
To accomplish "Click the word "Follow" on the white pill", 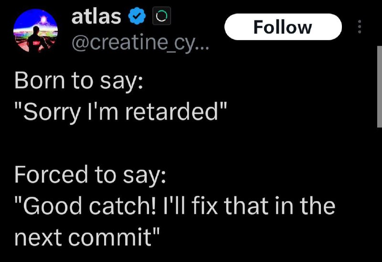I will tap(283, 27).
